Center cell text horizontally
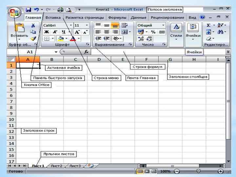This screenshot has height=177, width=236. pos(107,32)
